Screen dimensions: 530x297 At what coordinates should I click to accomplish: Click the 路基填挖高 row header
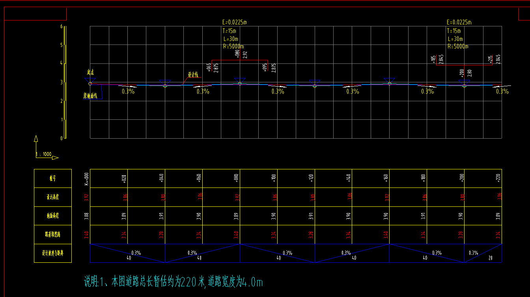coord(53,235)
